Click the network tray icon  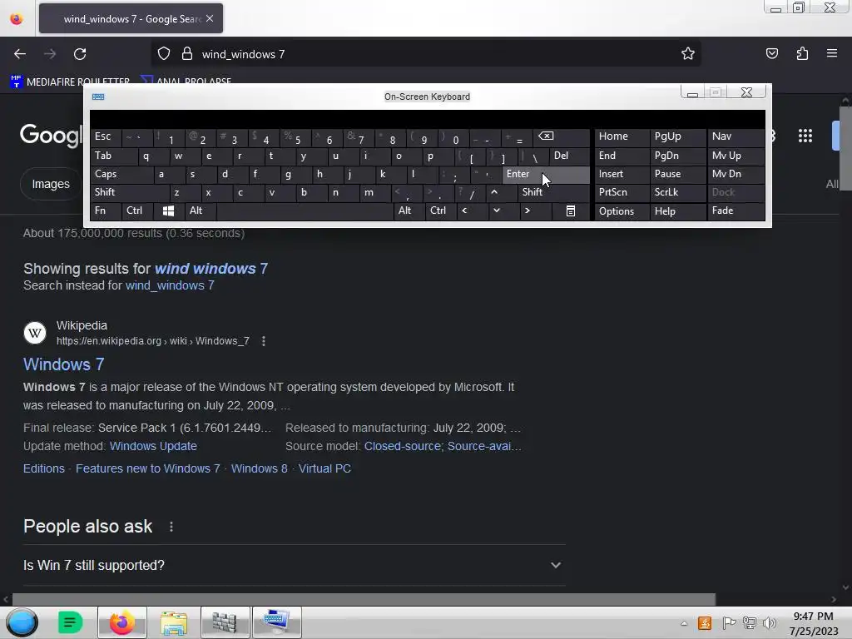coord(750,623)
